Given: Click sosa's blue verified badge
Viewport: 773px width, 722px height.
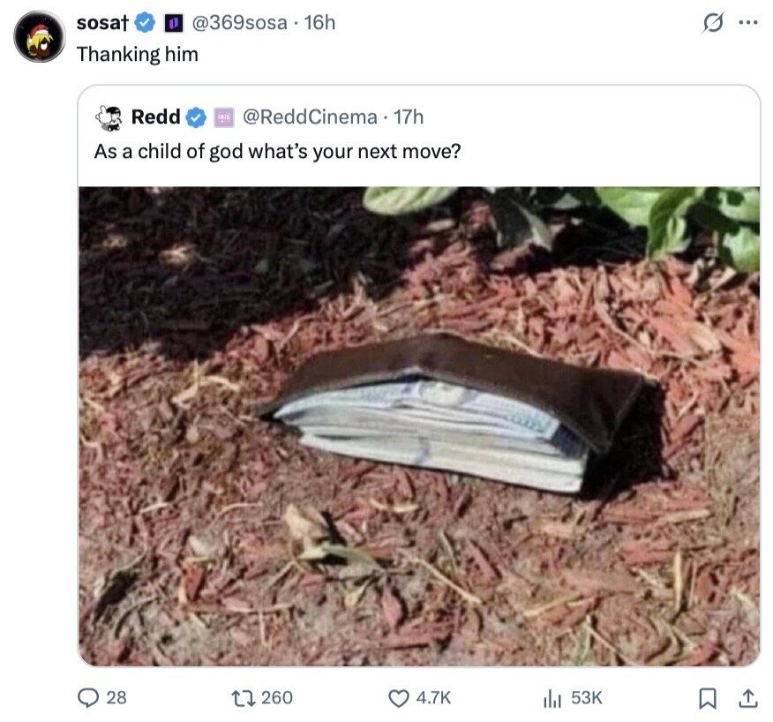Looking at the screenshot, I should 145,23.
